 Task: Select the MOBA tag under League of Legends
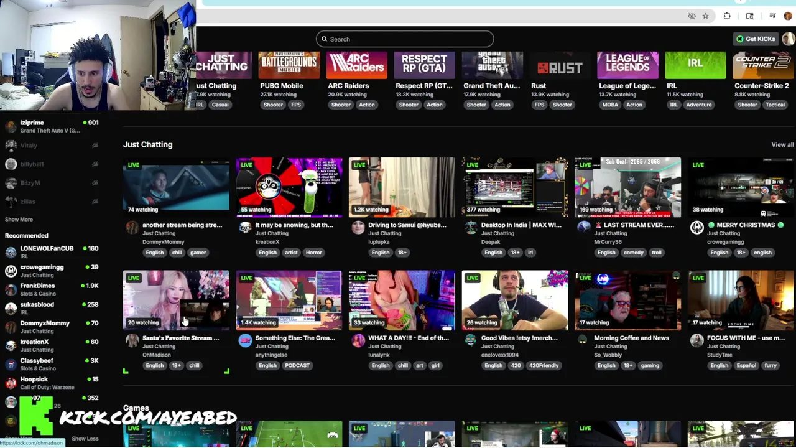pos(610,105)
